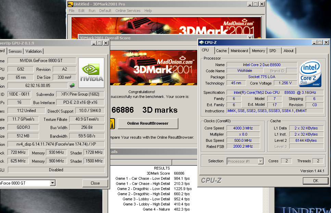331x213 pixels.
Task: Open the Run menu in 3DMark2001
Action: (x=92, y=11)
